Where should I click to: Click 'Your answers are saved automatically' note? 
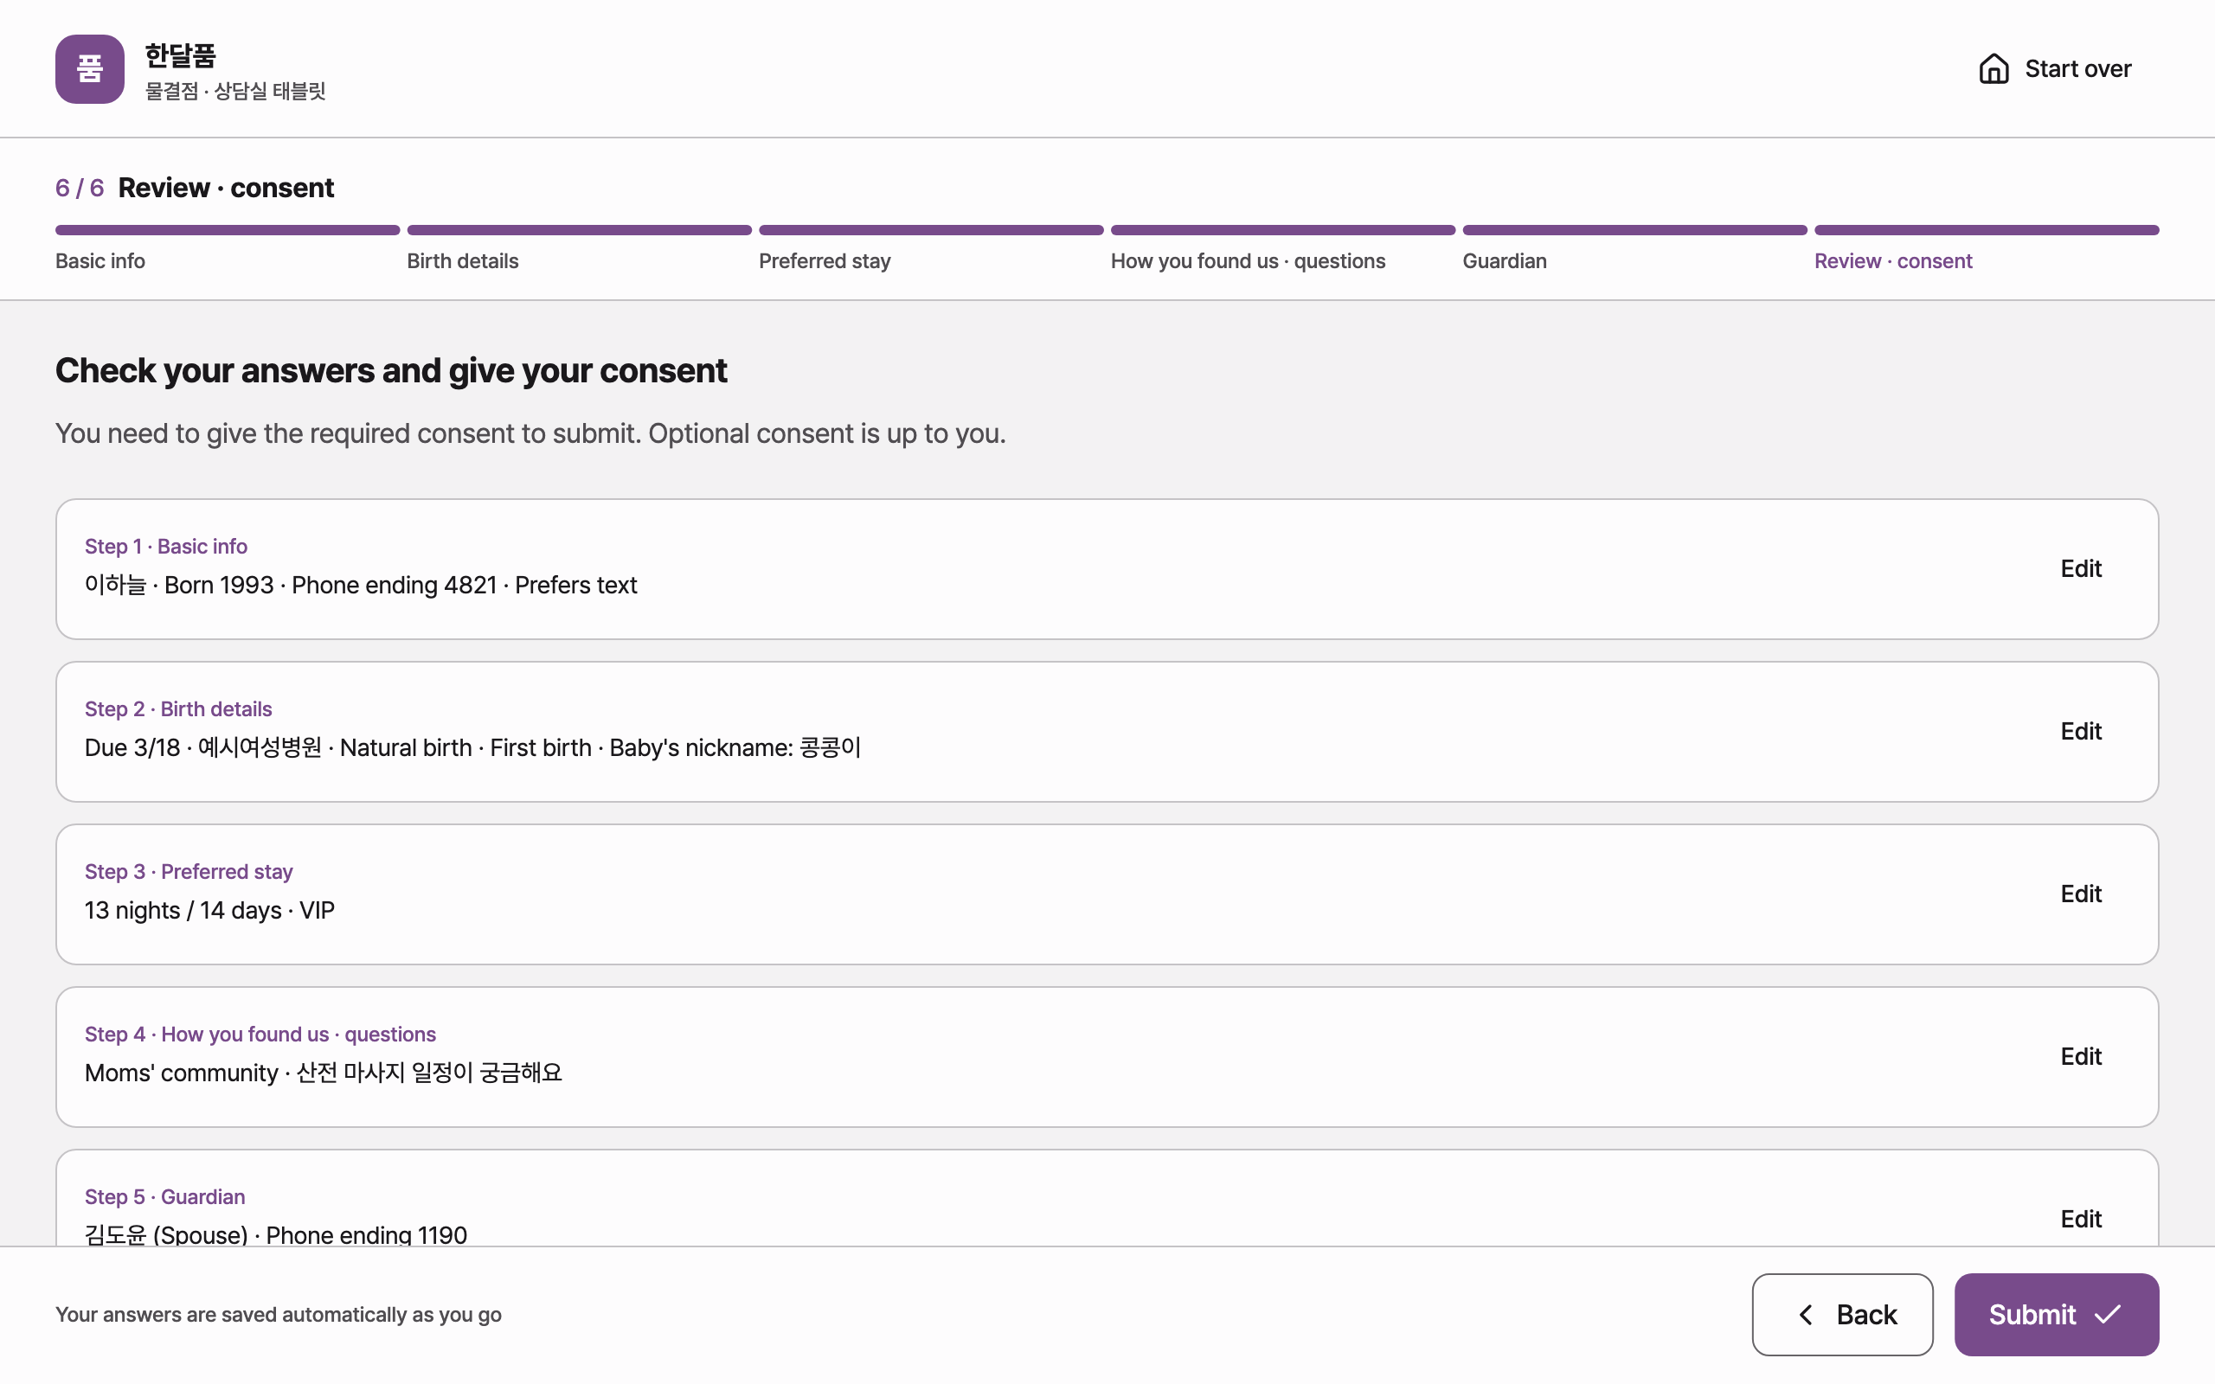tap(279, 1315)
